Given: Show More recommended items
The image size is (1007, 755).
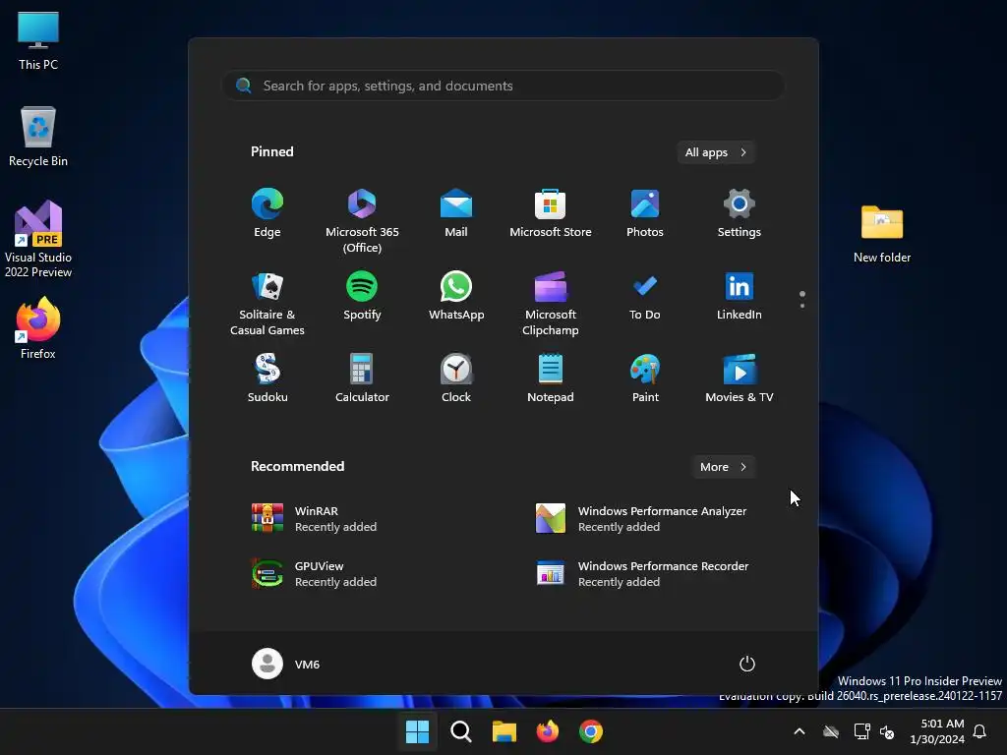Looking at the screenshot, I should [724, 467].
